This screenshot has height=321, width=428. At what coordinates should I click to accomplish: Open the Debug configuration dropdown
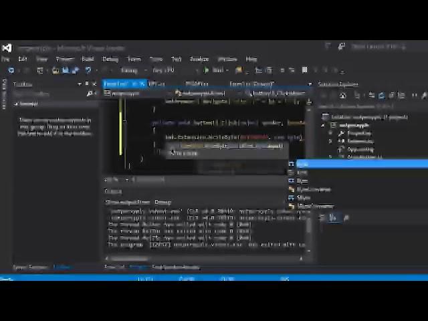point(134,70)
